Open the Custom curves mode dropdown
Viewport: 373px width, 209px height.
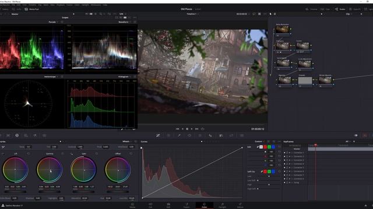pos(259,142)
